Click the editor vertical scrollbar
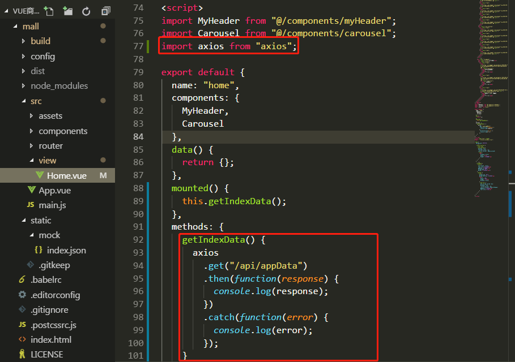The height and width of the screenshot is (362, 515). click(x=512, y=181)
